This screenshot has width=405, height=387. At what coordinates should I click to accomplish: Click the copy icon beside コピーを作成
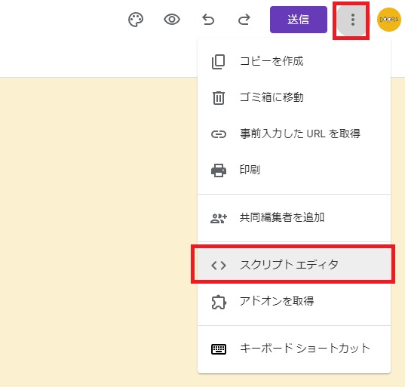(219, 62)
